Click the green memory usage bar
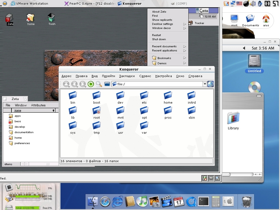Image resolution: width=280 pixels, height=210 pixels. click(x=28, y=196)
